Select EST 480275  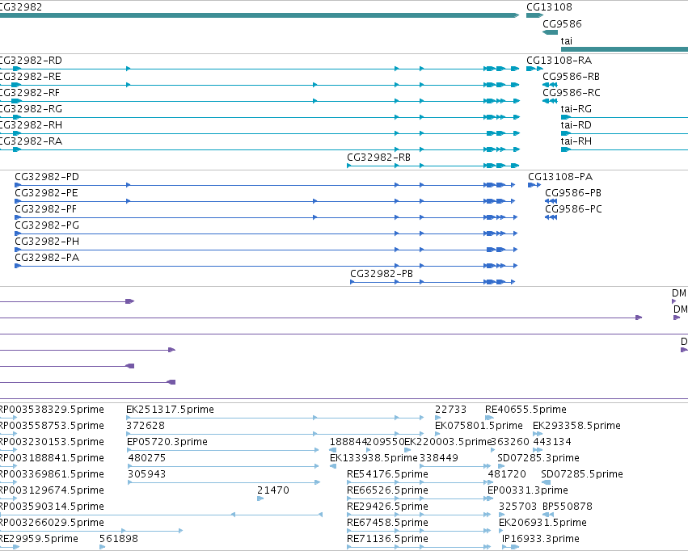pyautogui.click(x=147, y=458)
